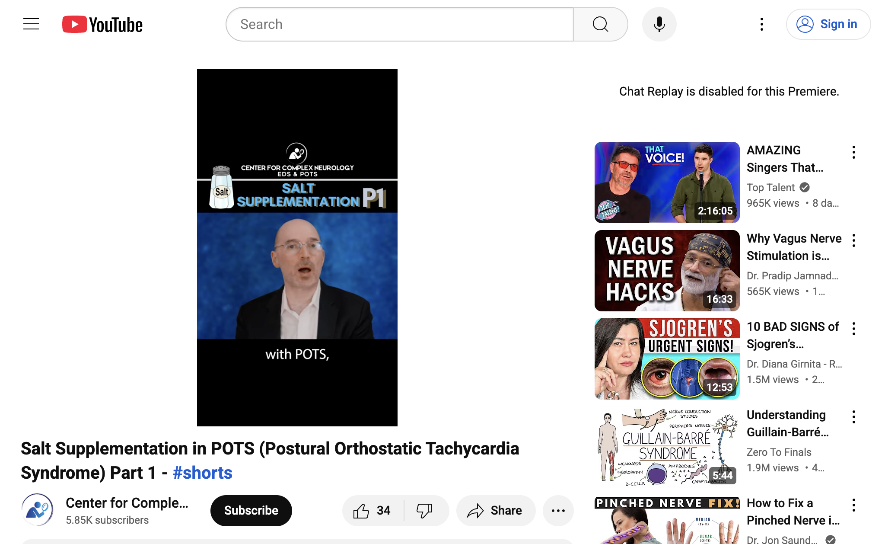Screen dimensions: 885x544
Task: Subscribe to the channel
Action: pos(251,510)
